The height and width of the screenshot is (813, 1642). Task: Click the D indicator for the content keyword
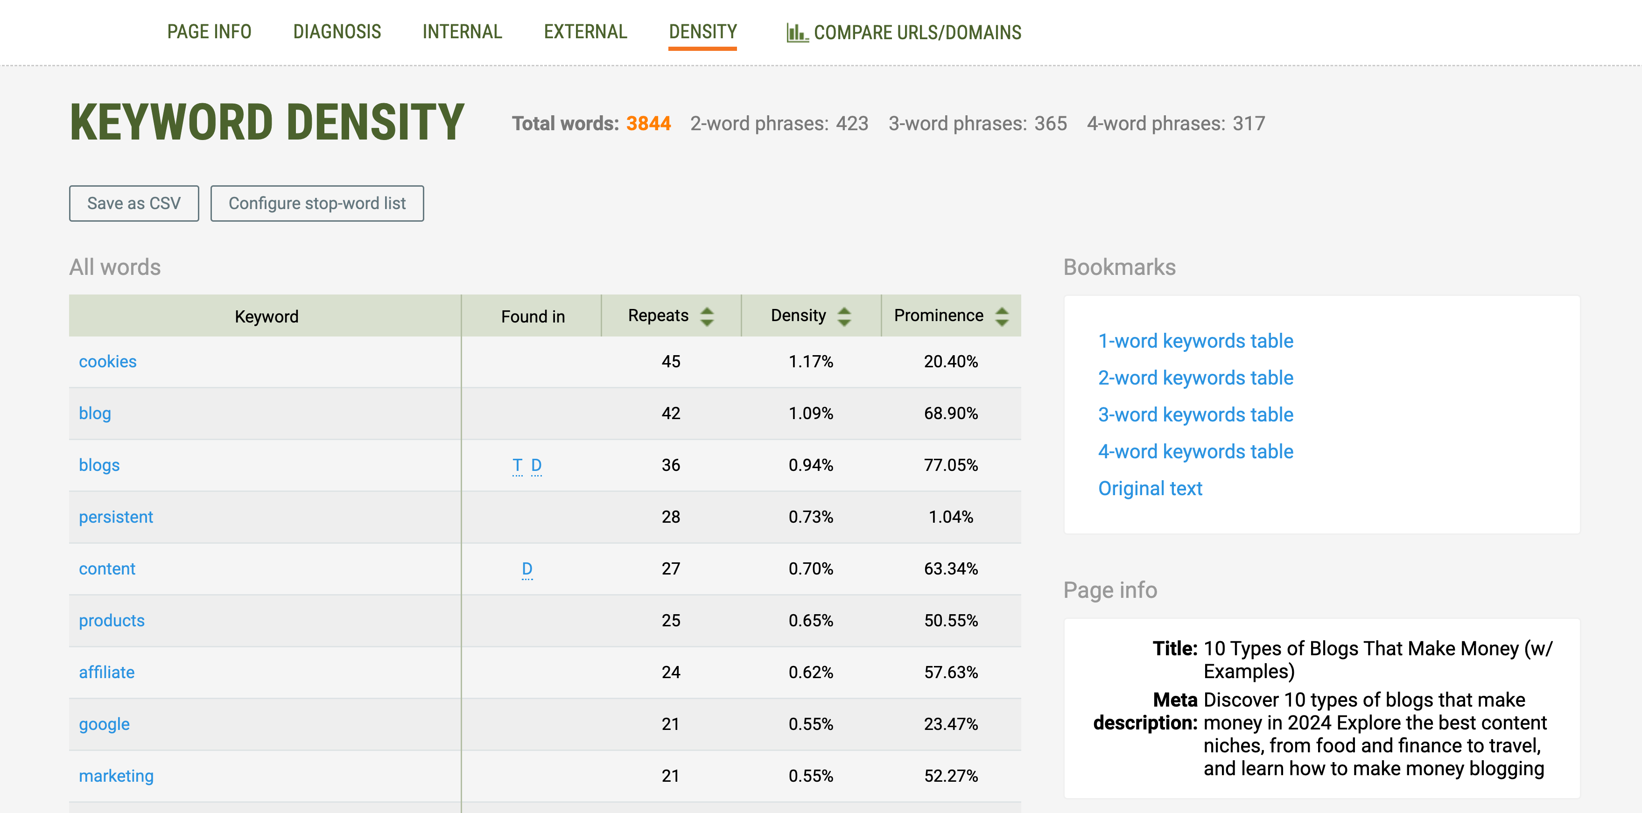[x=527, y=568]
